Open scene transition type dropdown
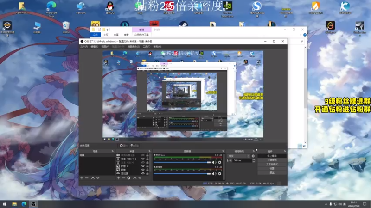 238,156
